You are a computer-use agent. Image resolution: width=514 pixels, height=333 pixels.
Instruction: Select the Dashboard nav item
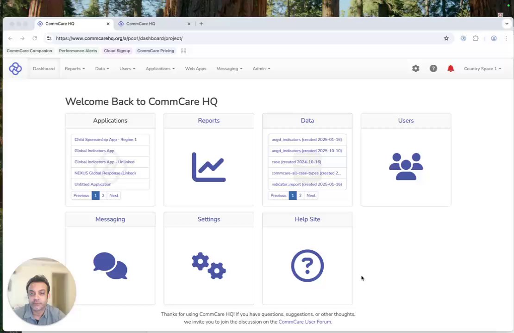(x=44, y=69)
